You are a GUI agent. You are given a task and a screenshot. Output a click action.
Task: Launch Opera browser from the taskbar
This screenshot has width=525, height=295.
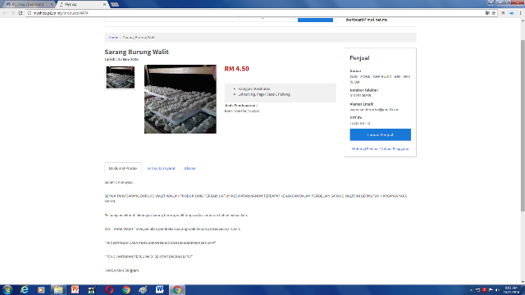[x=109, y=289]
